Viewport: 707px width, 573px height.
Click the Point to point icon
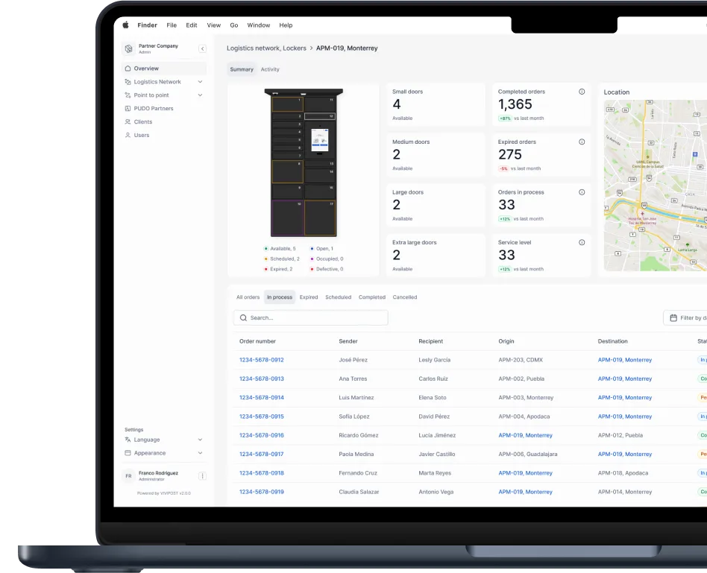point(128,95)
